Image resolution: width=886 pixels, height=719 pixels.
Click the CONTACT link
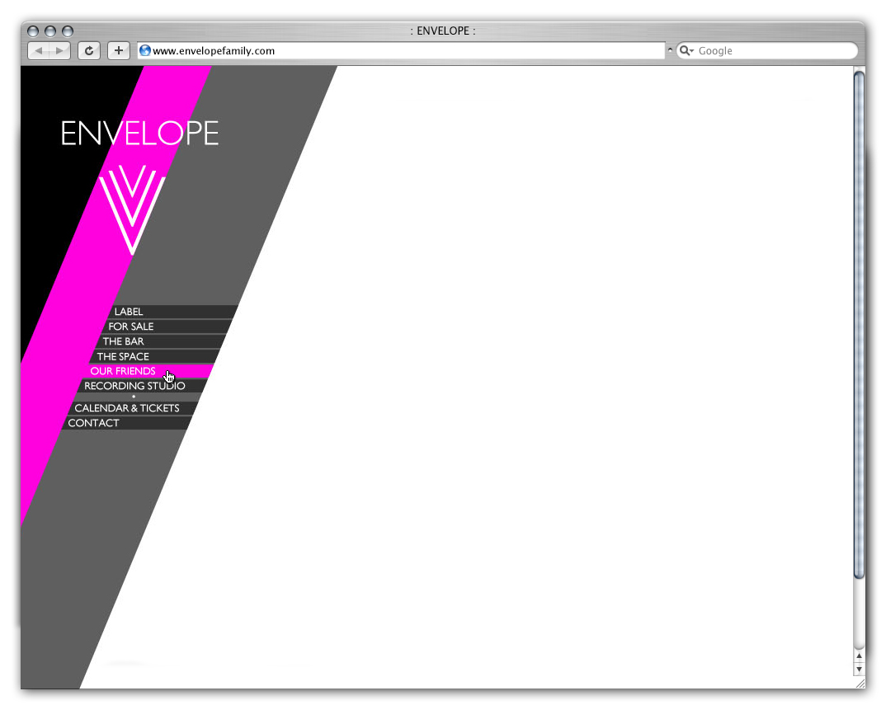[x=94, y=423]
